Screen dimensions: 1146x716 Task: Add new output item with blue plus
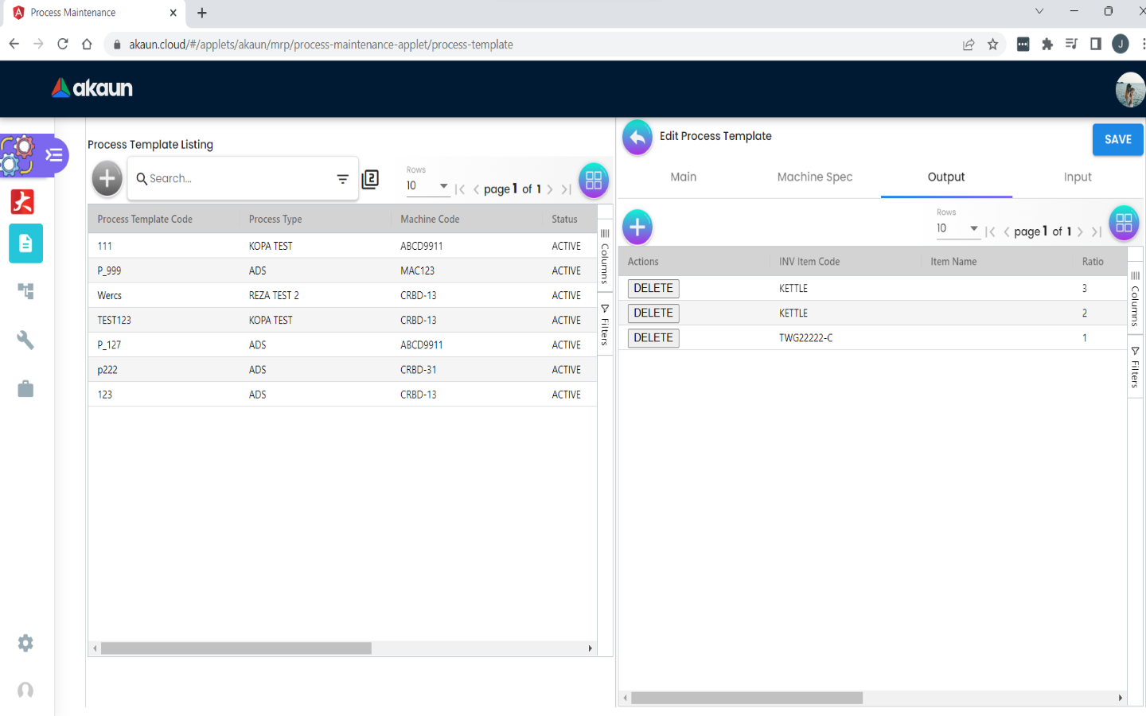637,228
